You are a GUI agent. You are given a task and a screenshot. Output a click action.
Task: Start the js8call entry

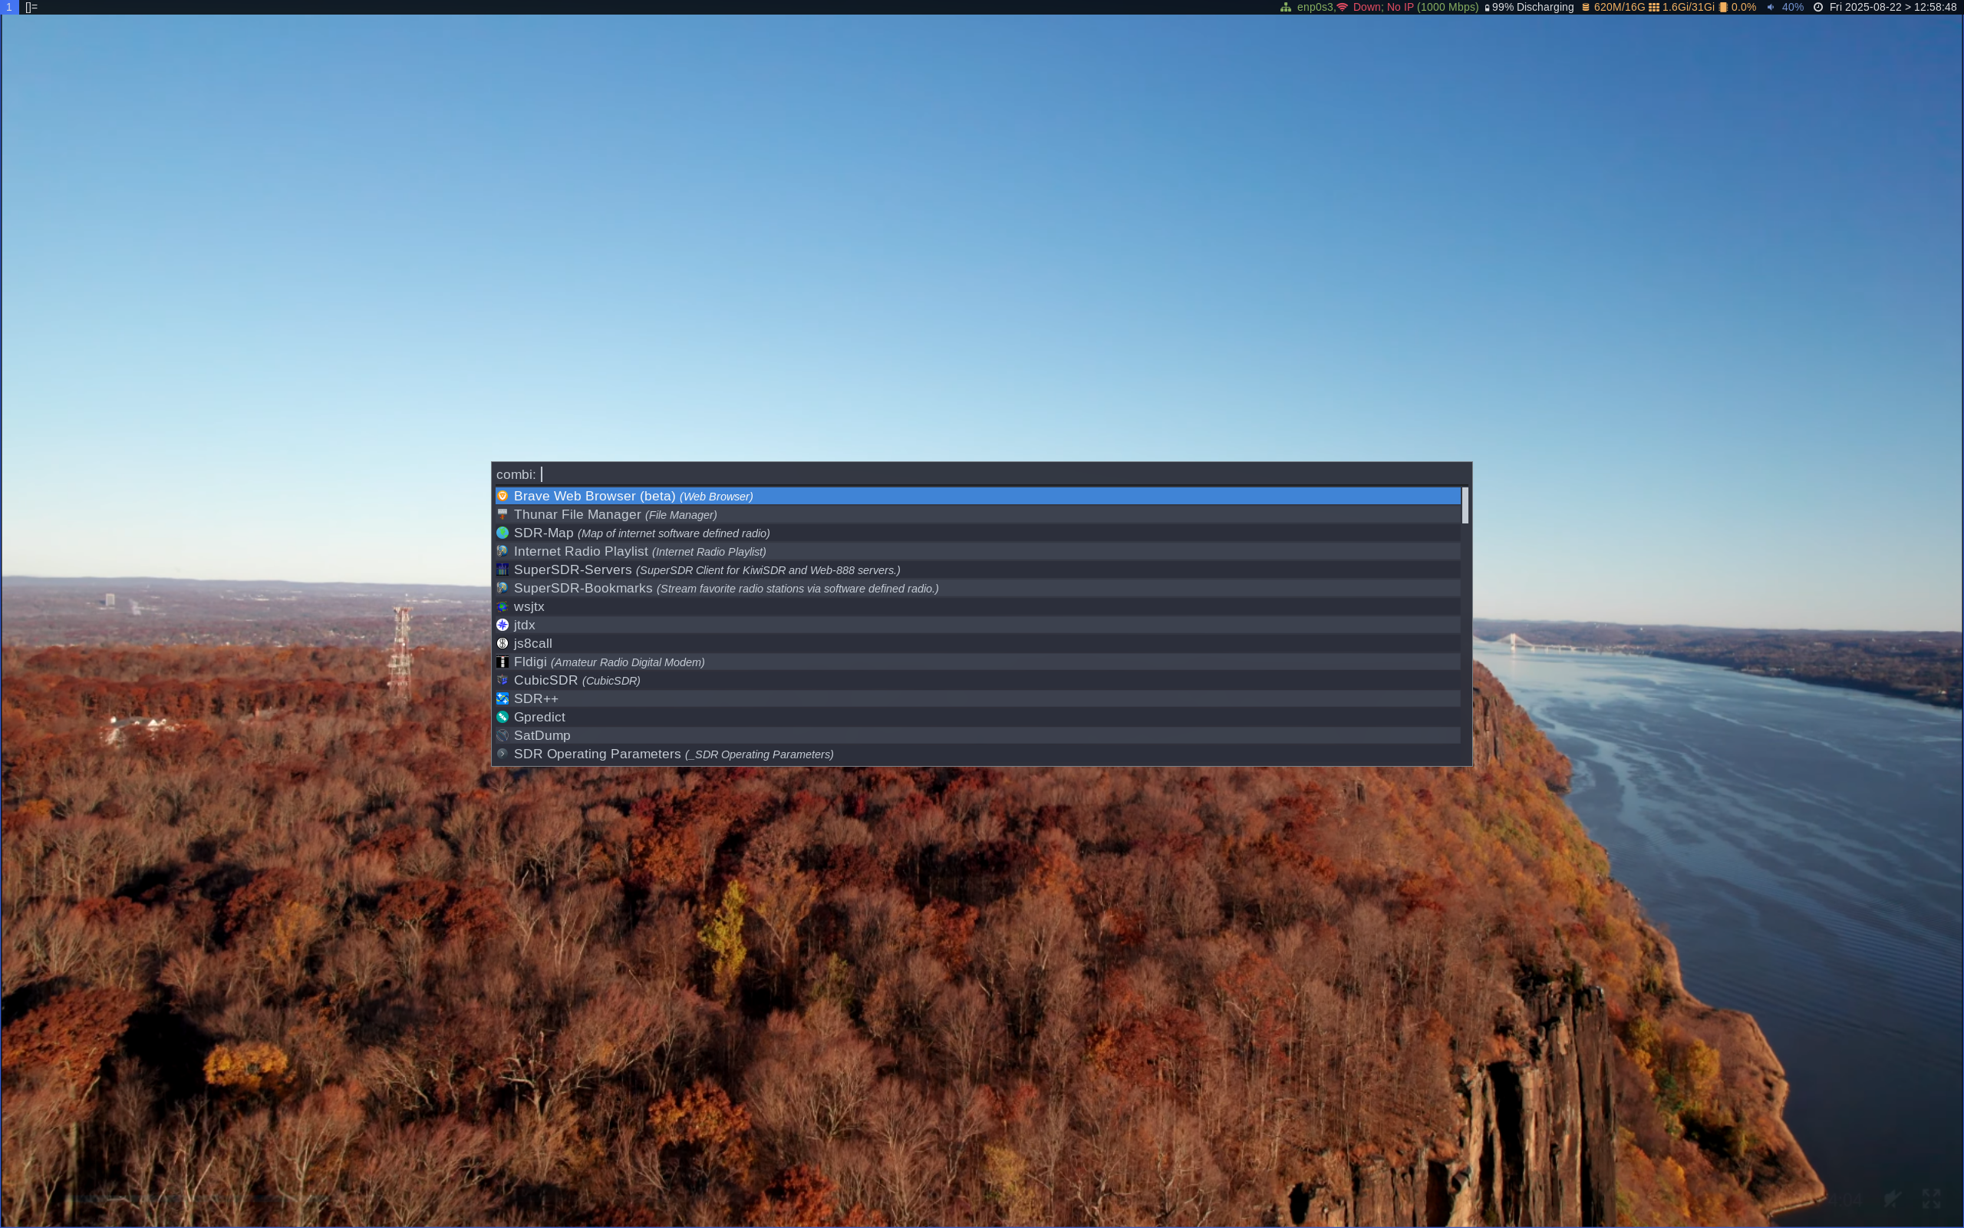[x=977, y=643]
